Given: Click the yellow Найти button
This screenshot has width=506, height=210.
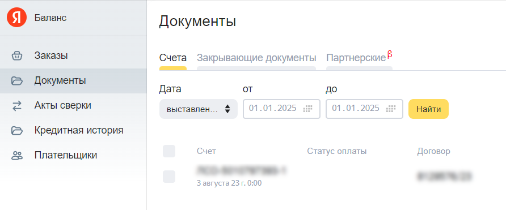Looking at the screenshot, I should [x=428, y=109].
